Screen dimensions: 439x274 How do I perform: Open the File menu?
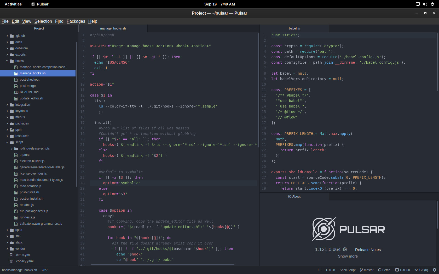click(5, 21)
